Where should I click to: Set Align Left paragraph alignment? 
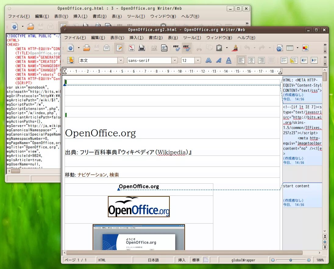pyautogui.click(x=241, y=60)
